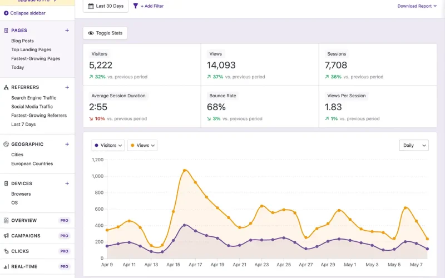
Task: Click the plus icon beside Referrers
Action: 67,87
